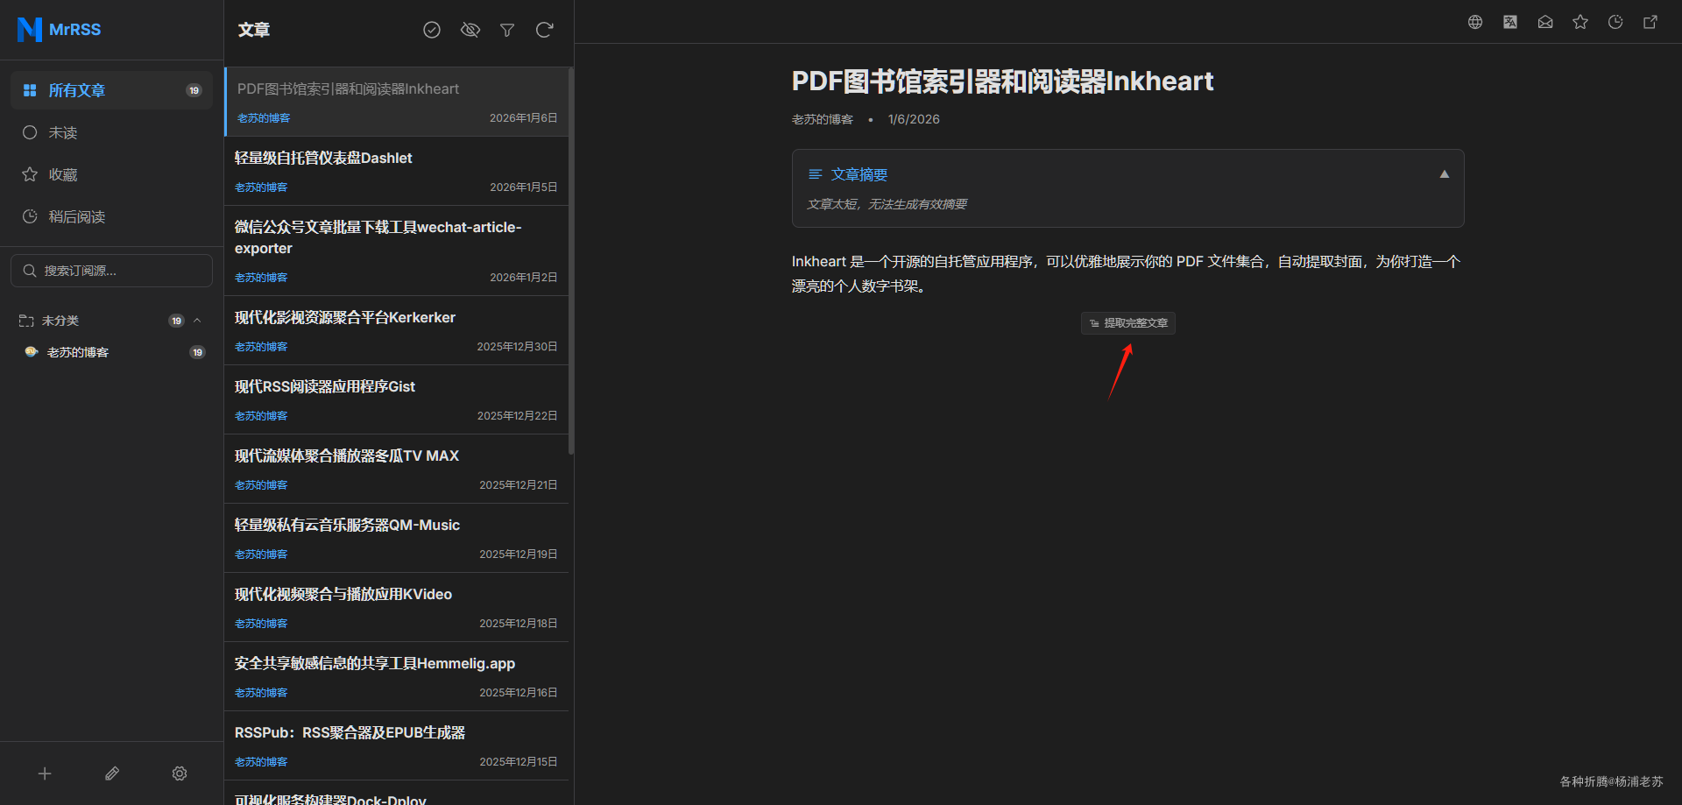Open settings with the gear icon
Viewport: 1682px width, 805px height.
pos(180,773)
